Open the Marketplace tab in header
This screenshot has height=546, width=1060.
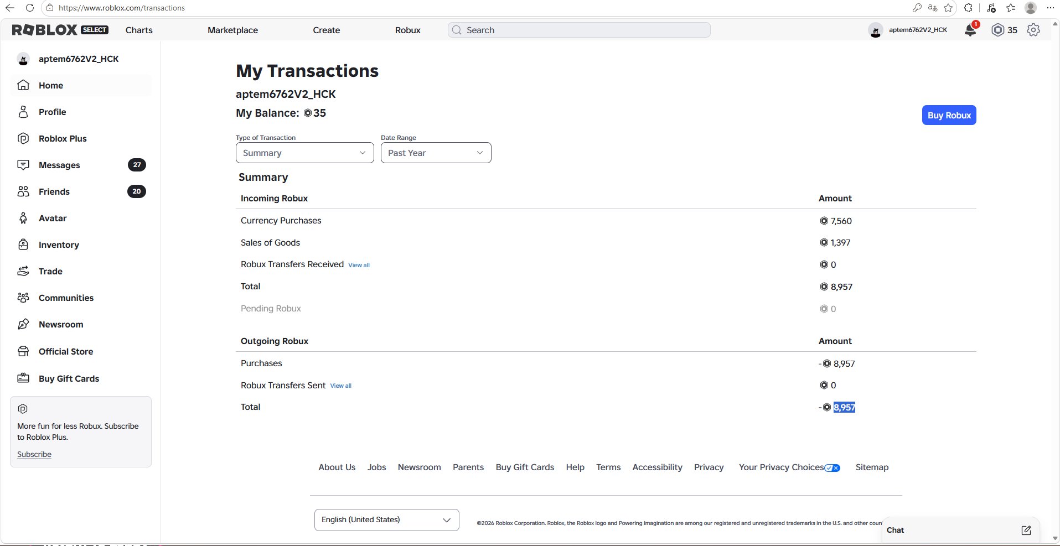tap(233, 30)
